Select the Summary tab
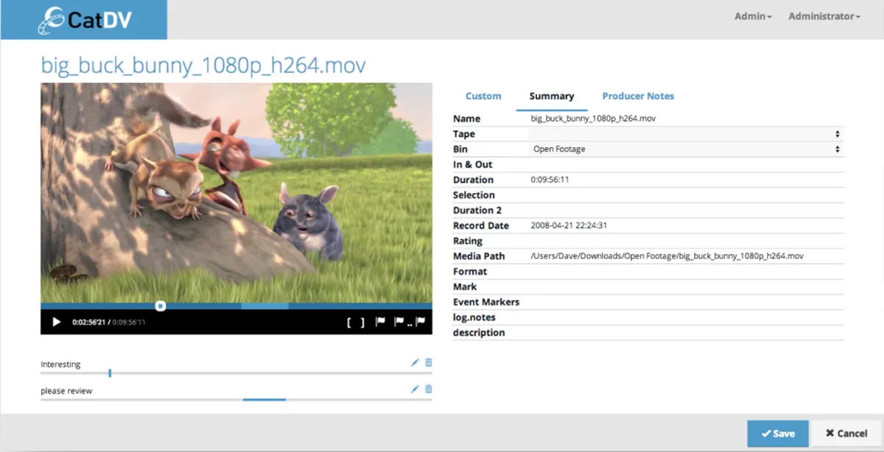This screenshot has height=452, width=884. pyautogui.click(x=552, y=96)
